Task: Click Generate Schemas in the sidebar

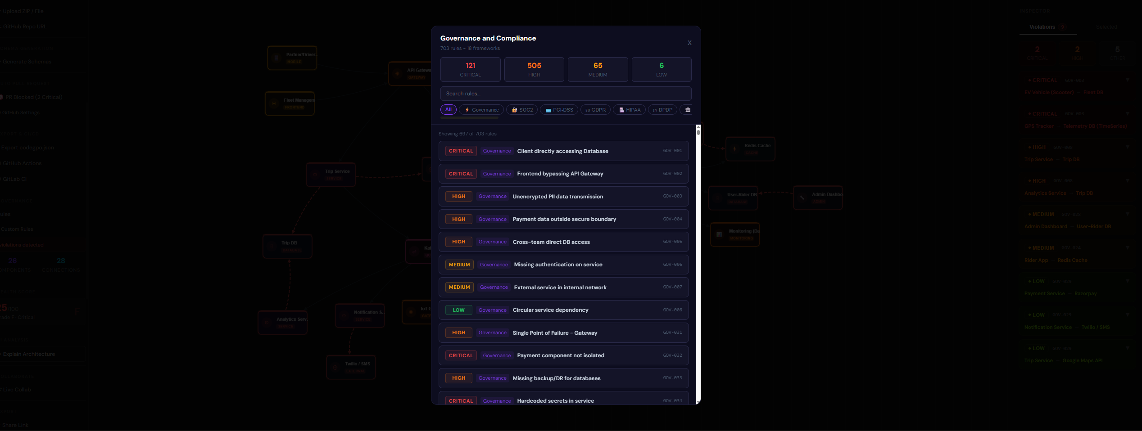Action: 27,62
